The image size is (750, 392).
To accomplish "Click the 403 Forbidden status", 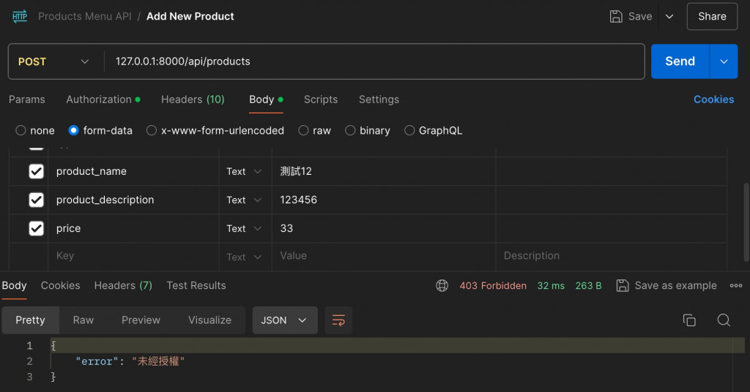I will click(493, 285).
